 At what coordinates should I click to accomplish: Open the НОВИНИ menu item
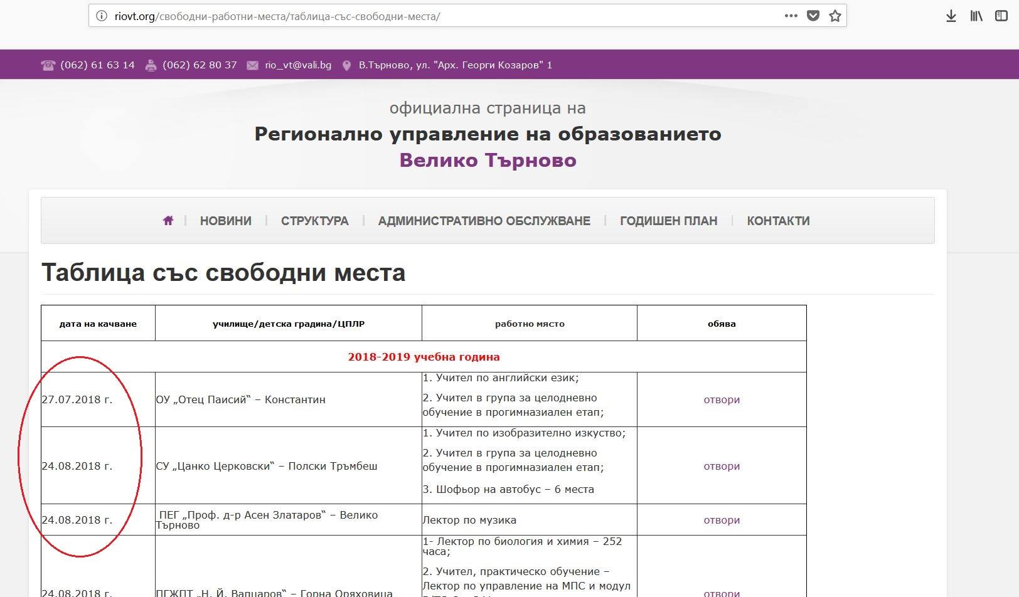coord(226,221)
